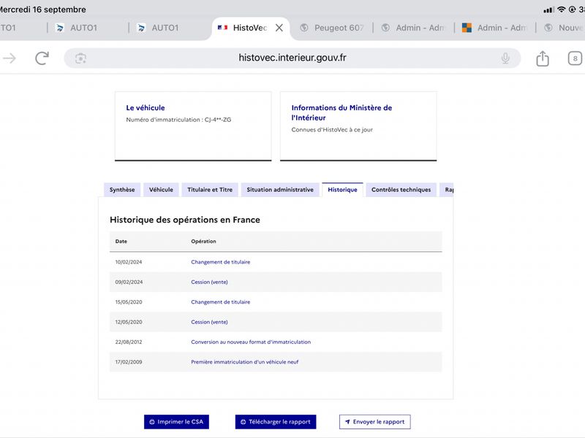
Task: Open the Synthèse tab
Action: (x=122, y=190)
